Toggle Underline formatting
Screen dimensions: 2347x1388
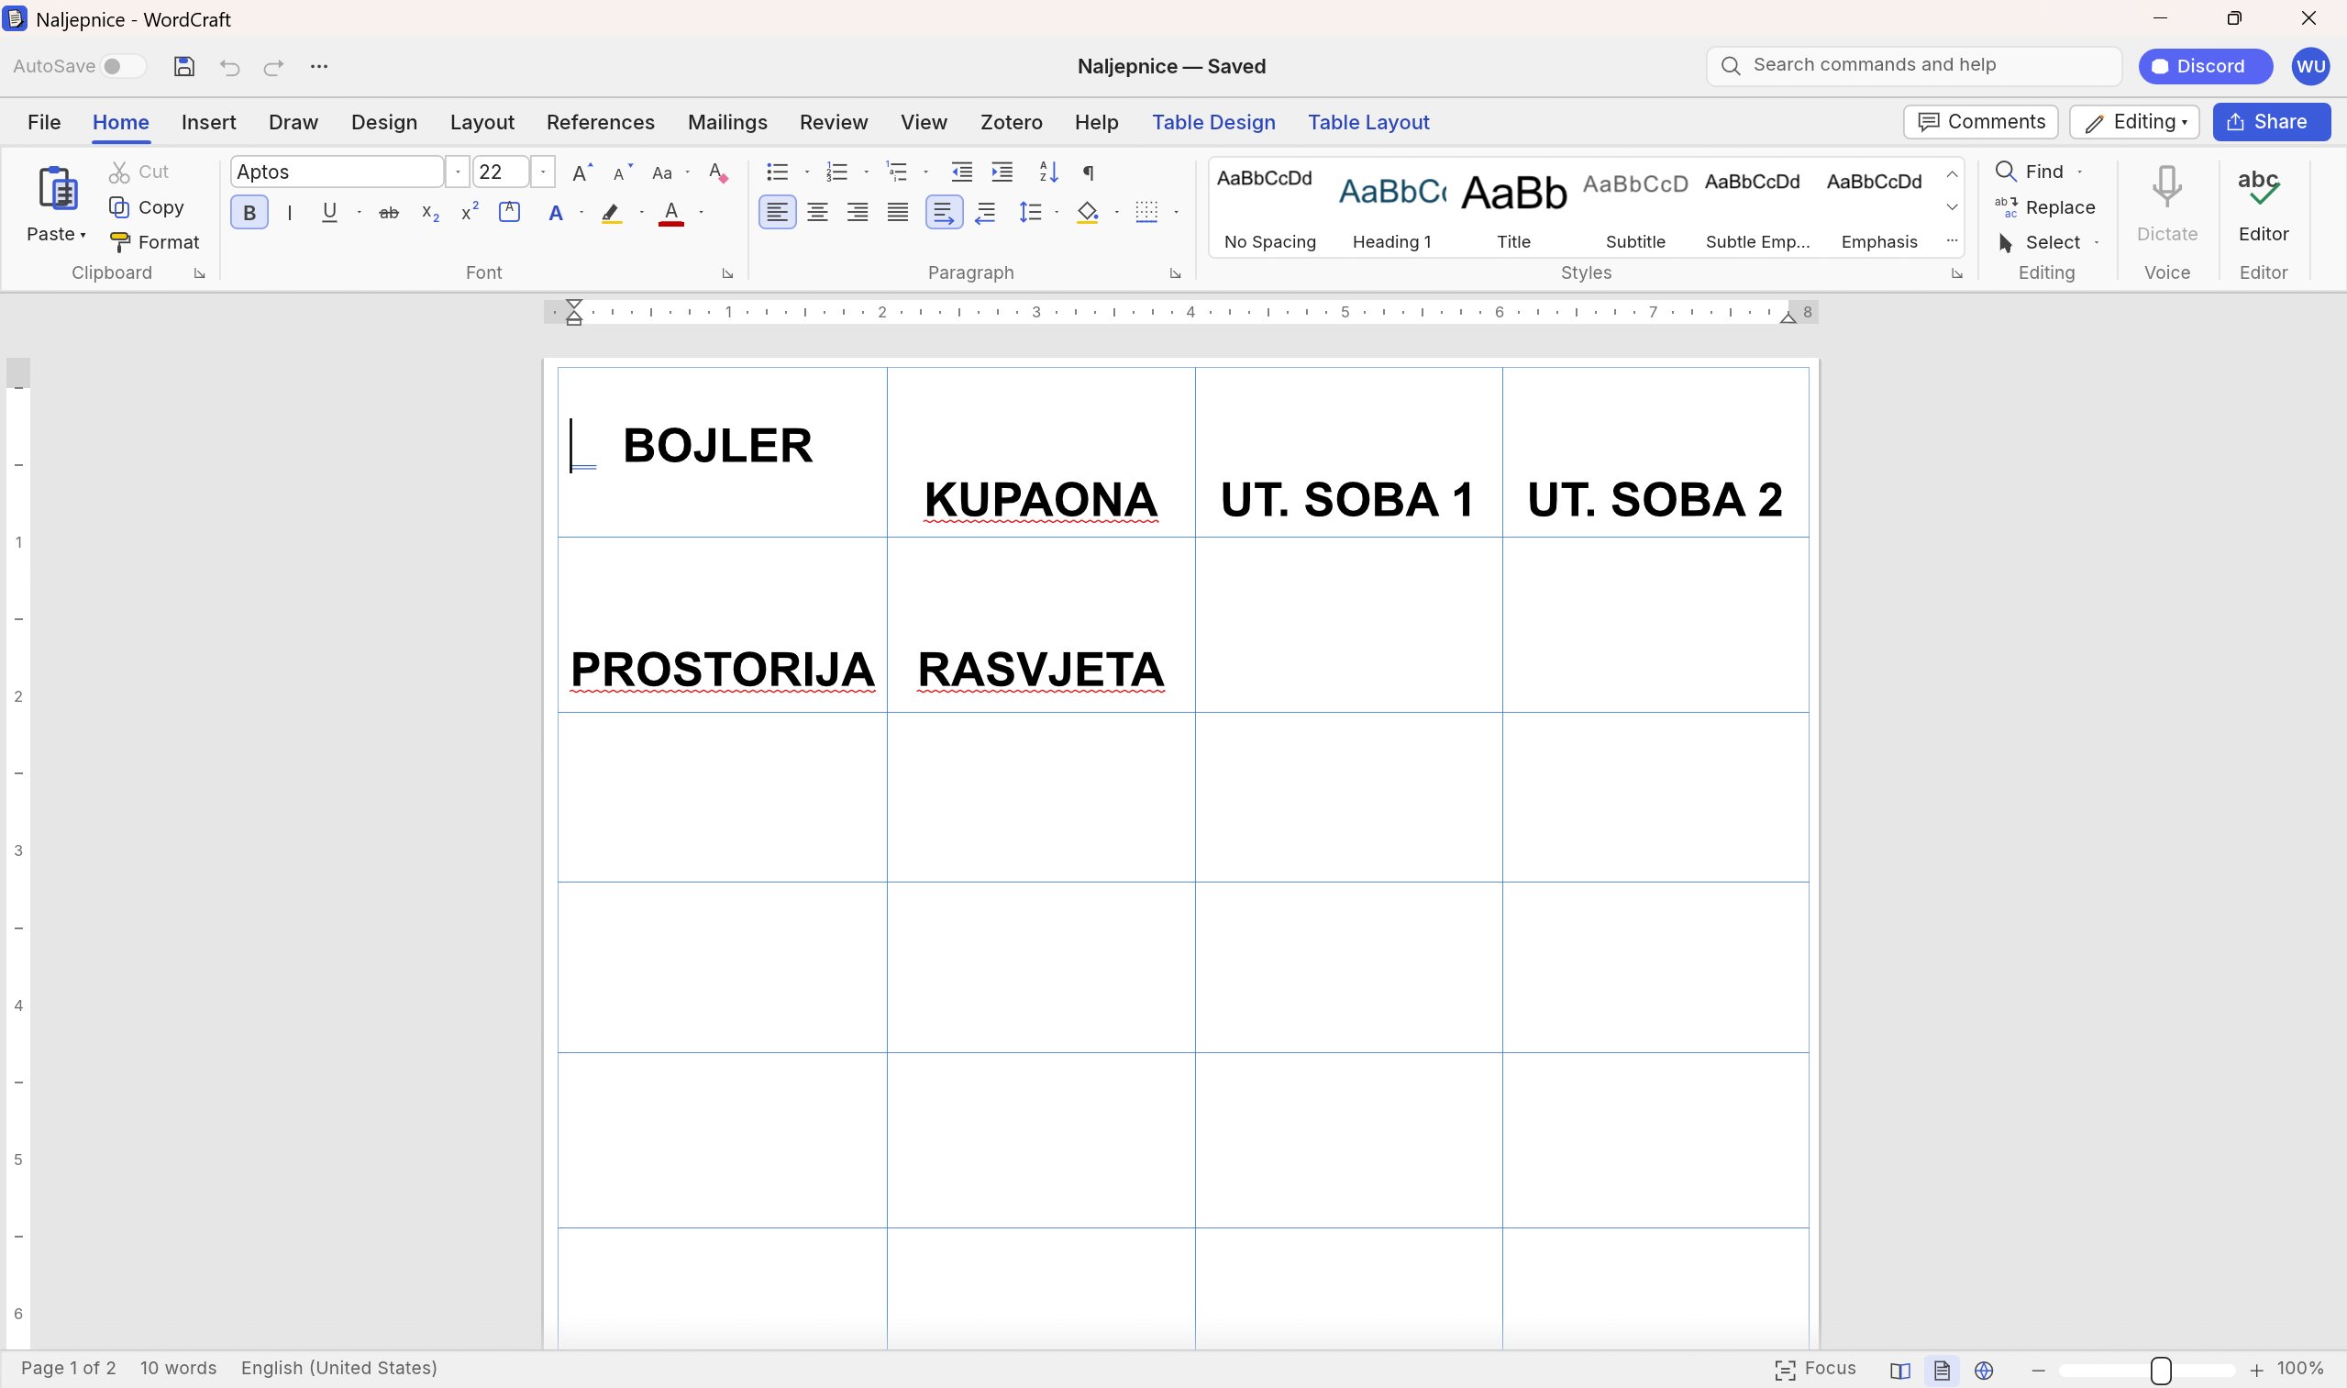(x=329, y=213)
